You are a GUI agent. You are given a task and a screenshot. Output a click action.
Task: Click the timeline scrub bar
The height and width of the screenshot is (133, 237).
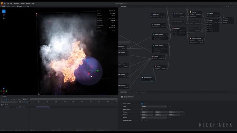pyautogui.click(x=74, y=99)
